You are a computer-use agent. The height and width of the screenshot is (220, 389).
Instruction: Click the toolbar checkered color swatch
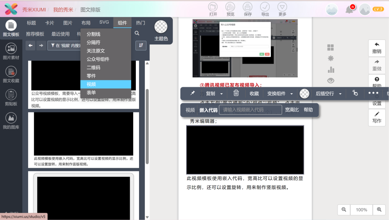304,94
